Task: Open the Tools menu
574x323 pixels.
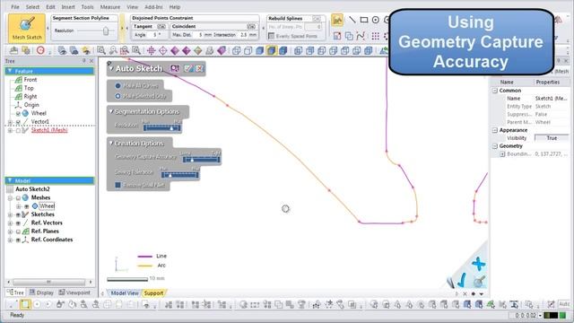Action: tap(87, 7)
